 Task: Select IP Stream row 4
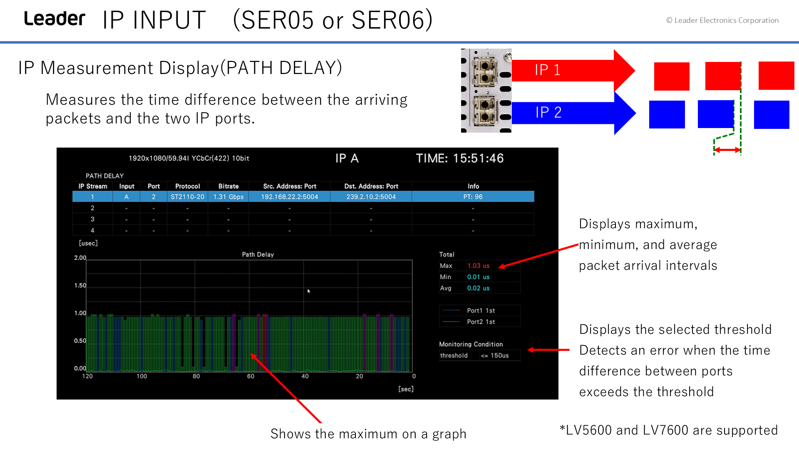click(303, 230)
